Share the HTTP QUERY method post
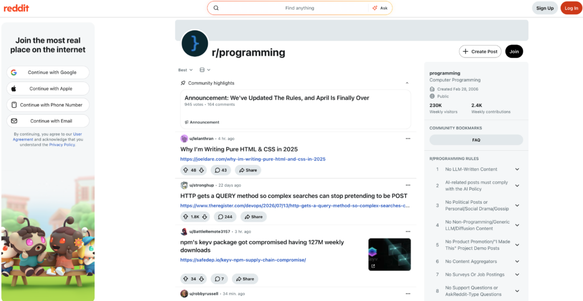This screenshot has height=301, width=583. click(253, 217)
